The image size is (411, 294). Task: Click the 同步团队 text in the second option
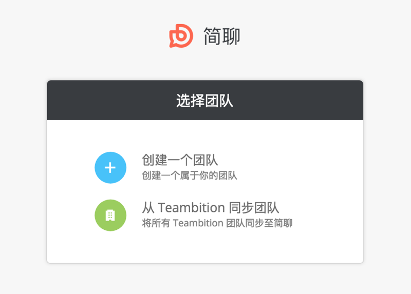(x=254, y=208)
